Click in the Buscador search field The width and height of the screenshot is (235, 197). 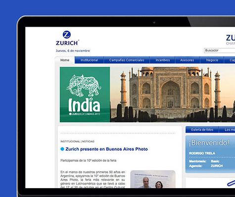point(220,50)
